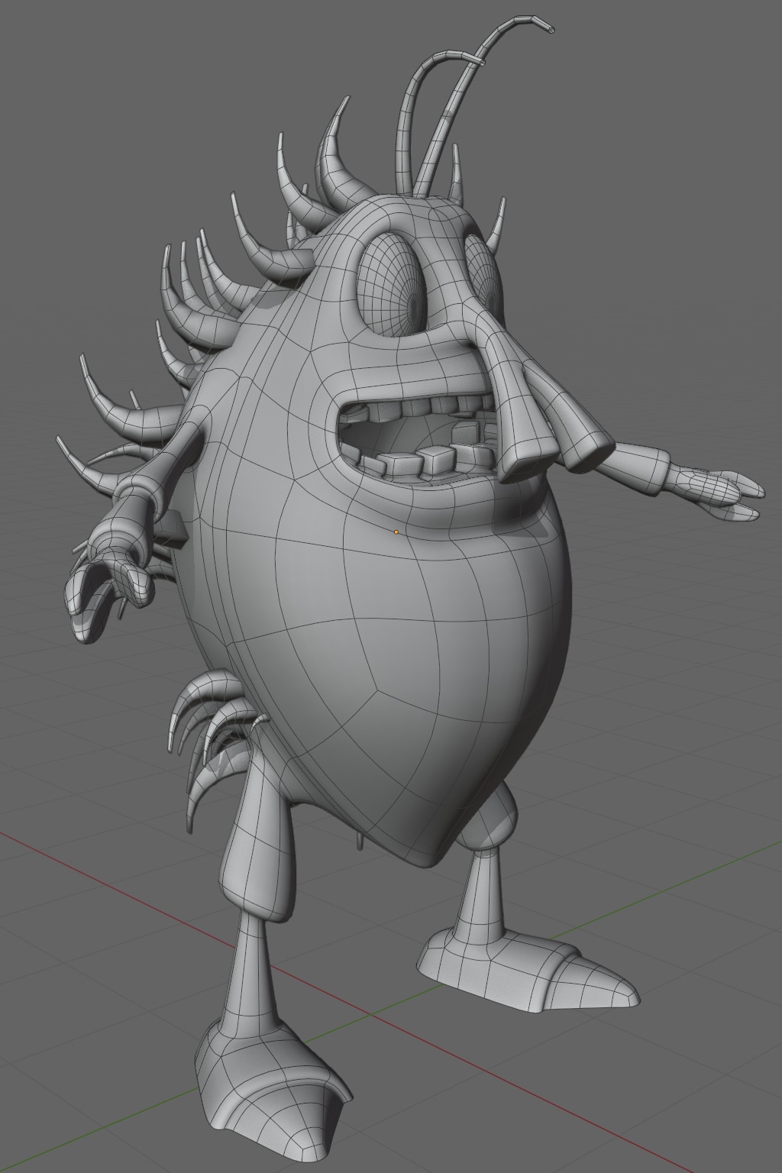Click the orange object origin dot

396,532
